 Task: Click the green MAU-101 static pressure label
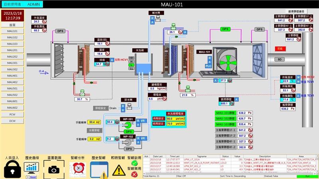[225, 113]
